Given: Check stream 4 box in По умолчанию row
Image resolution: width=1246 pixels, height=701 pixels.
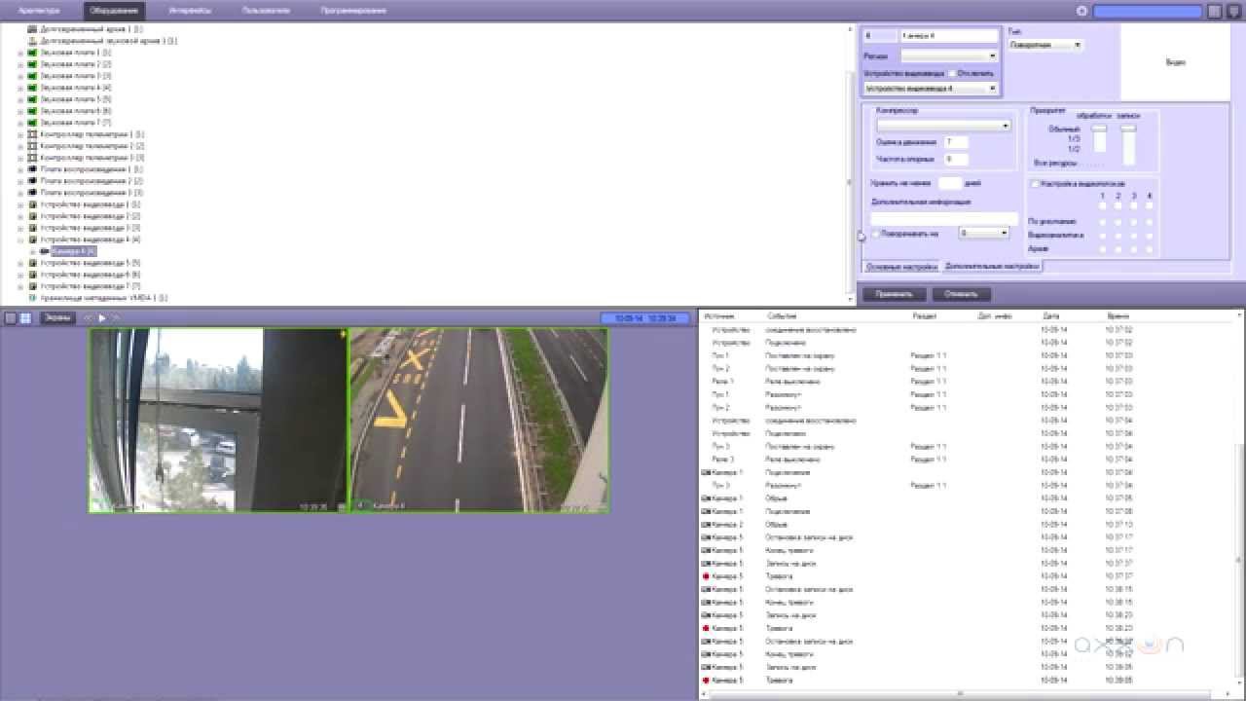Looking at the screenshot, I should pos(1150,221).
